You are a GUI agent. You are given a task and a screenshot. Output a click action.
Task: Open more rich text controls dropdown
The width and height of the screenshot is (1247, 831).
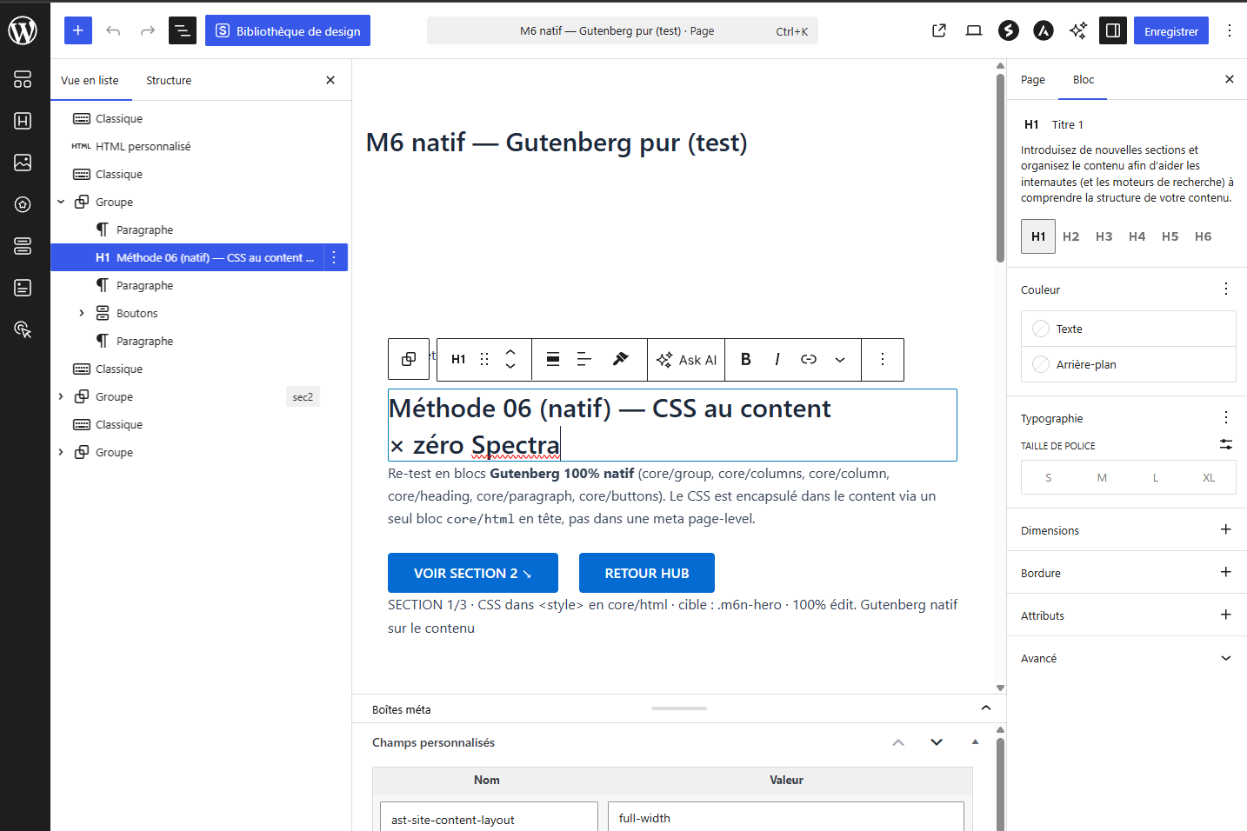[840, 359]
